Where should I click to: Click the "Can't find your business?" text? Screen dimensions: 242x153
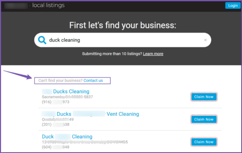coord(60,81)
